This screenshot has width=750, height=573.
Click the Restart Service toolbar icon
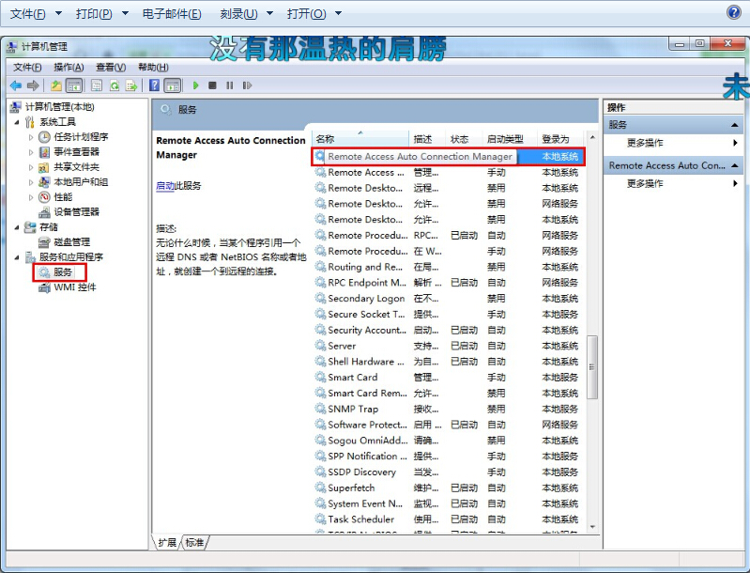(247, 85)
